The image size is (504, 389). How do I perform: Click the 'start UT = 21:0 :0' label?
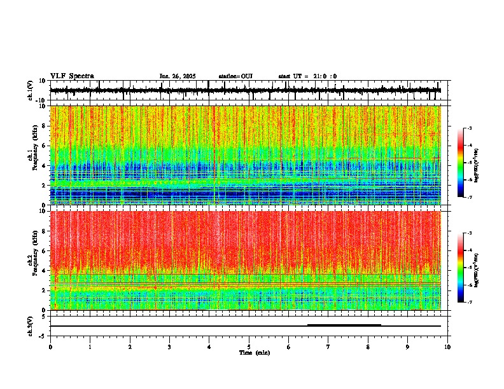307,76
